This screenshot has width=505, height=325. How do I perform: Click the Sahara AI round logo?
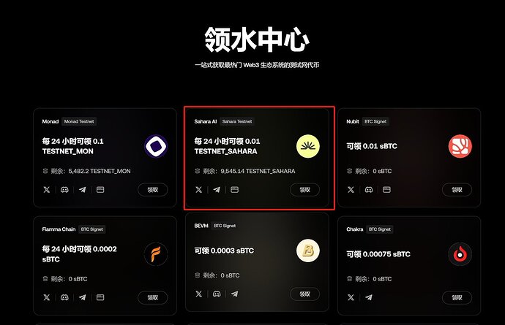pyautogui.click(x=308, y=146)
